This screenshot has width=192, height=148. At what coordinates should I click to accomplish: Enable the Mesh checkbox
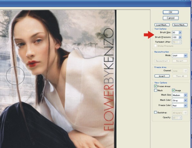click(156, 90)
